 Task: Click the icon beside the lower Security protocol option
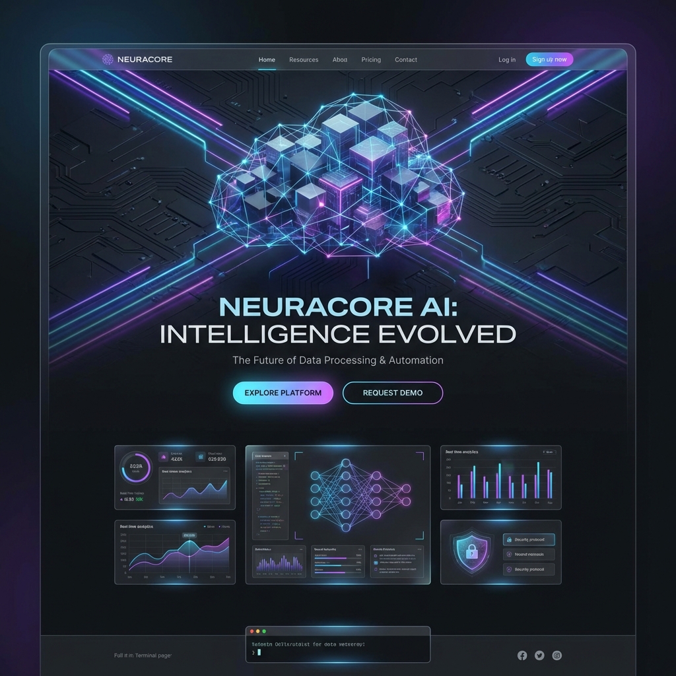click(x=509, y=569)
